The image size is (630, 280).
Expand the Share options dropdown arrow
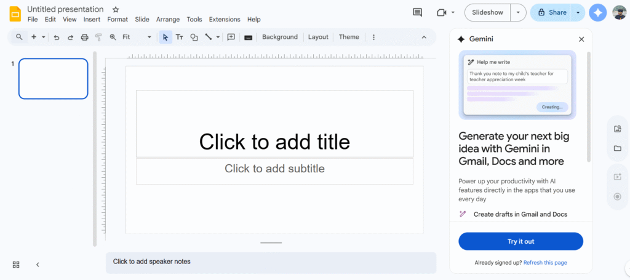(578, 12)
